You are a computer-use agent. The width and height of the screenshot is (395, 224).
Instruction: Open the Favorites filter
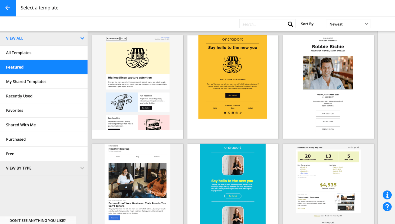click(x=14, y=110)
